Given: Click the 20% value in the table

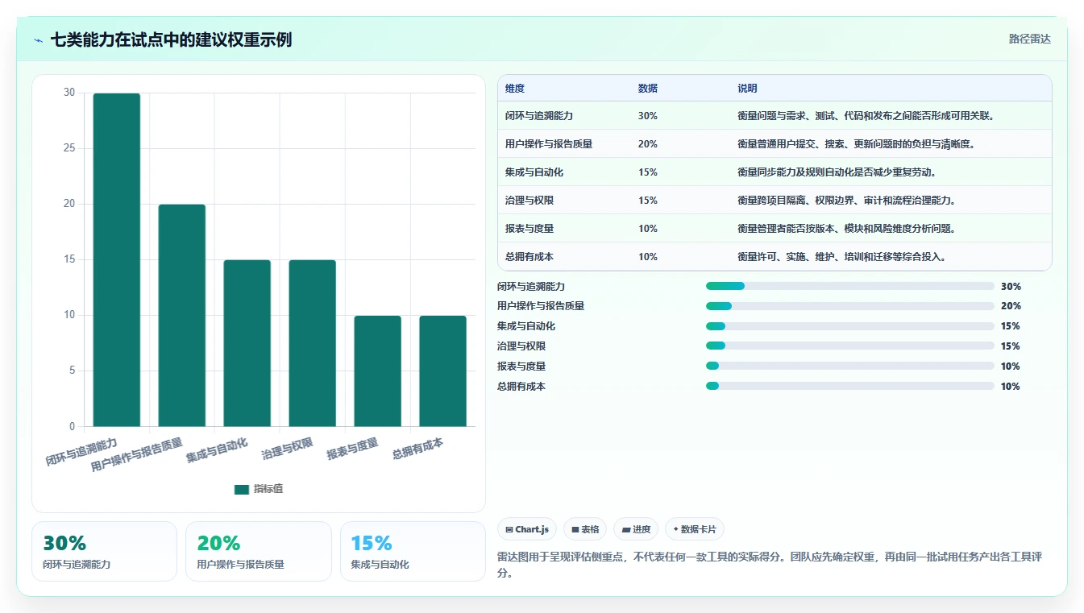Looking at the screenshot, I should (x=648, y=144).
